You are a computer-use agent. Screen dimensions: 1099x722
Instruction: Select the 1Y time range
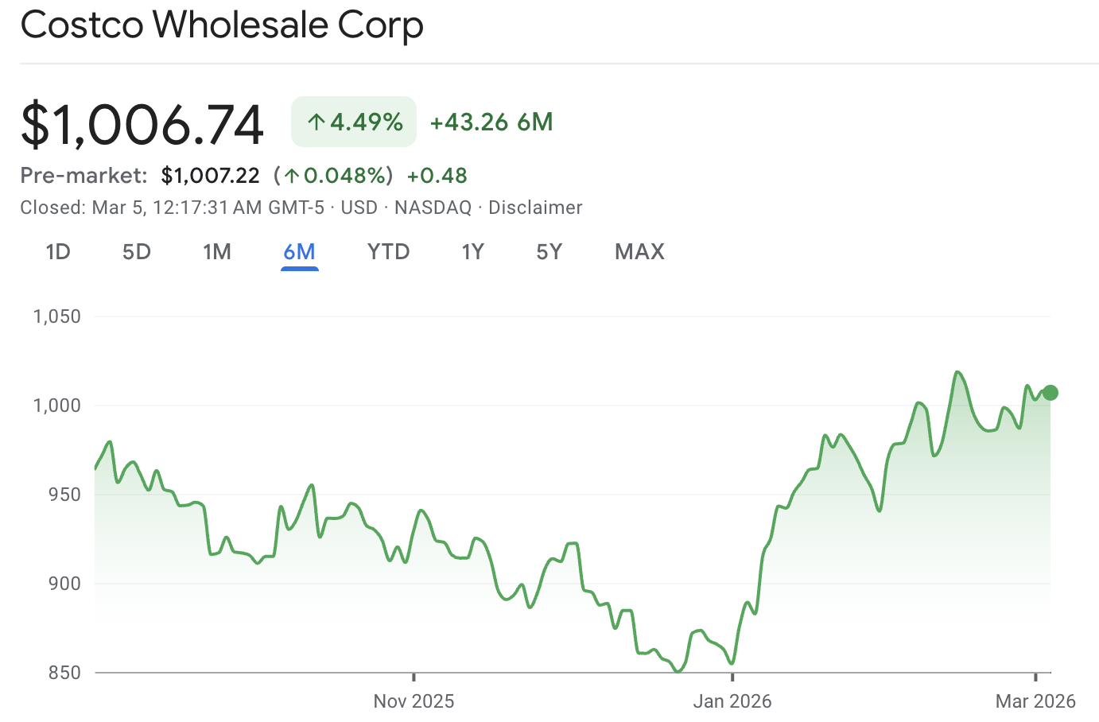[472, 252]
